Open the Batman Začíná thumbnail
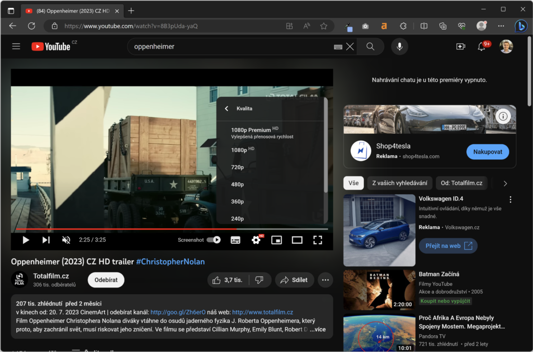The height and width of the screenshot is (352, 533). point(379,290)
